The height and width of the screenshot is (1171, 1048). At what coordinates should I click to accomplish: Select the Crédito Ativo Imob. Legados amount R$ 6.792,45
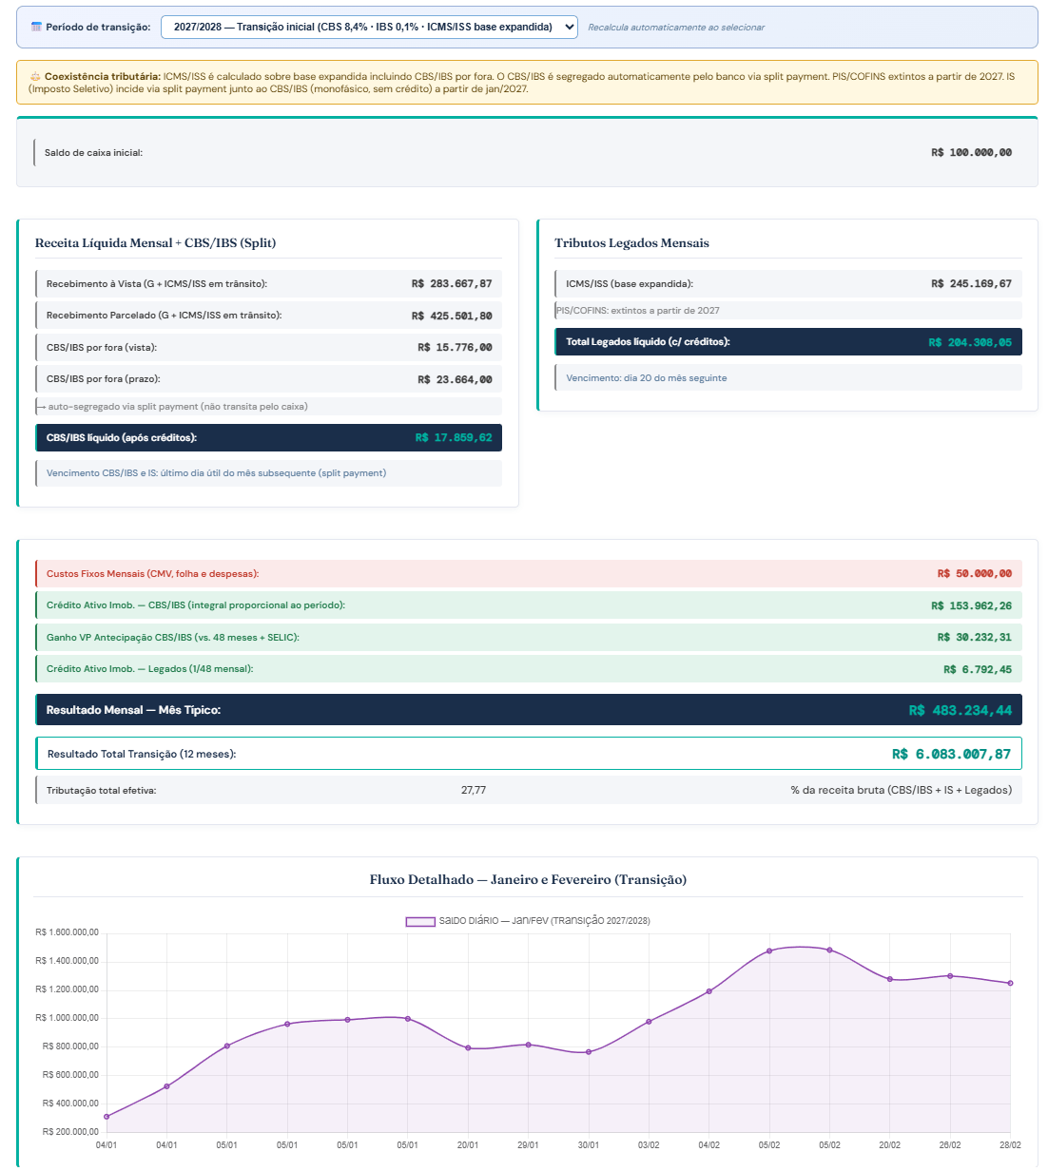click(x=978, y=669)
